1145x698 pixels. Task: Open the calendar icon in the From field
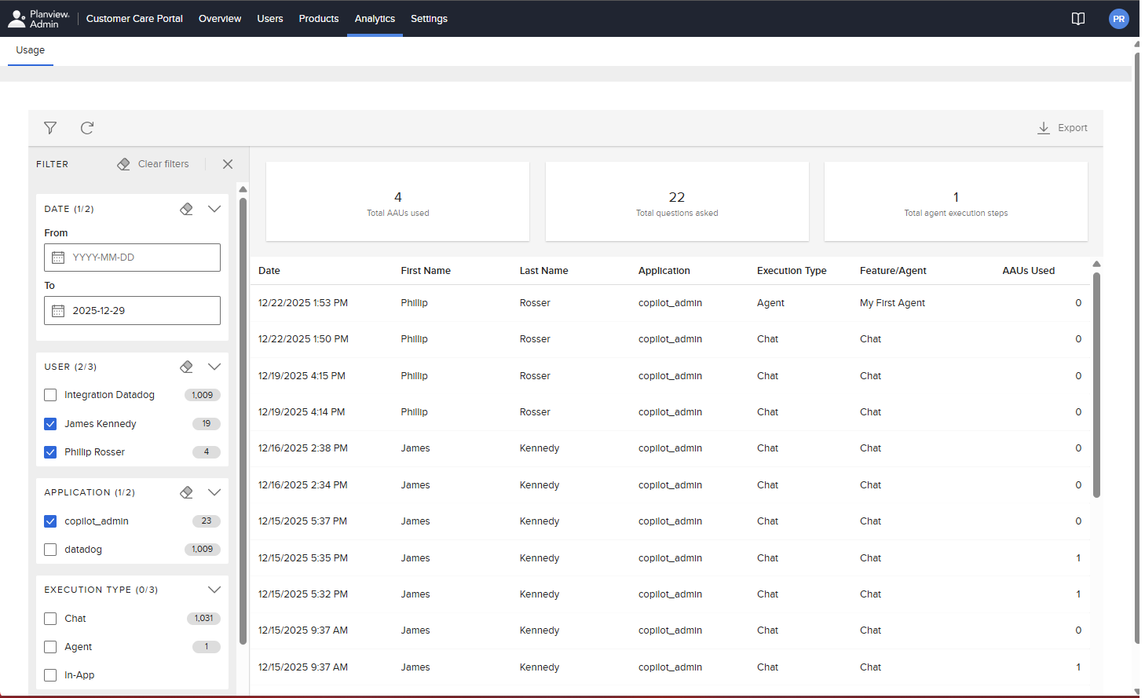point(59,258)
